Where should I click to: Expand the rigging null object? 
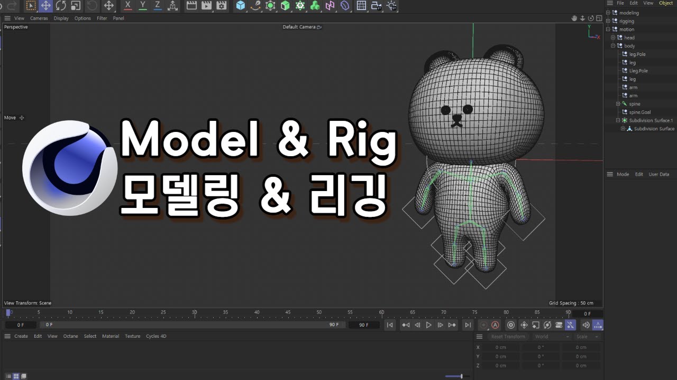click(x=608, y=21)
